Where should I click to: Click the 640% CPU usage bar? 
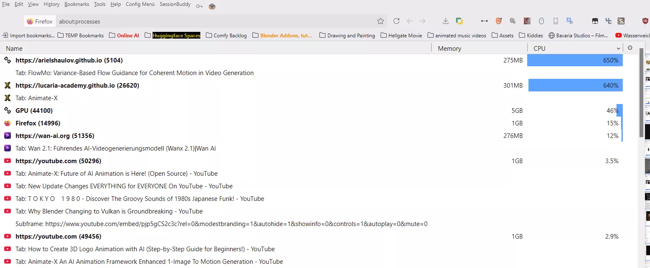(x=575, y=86)
